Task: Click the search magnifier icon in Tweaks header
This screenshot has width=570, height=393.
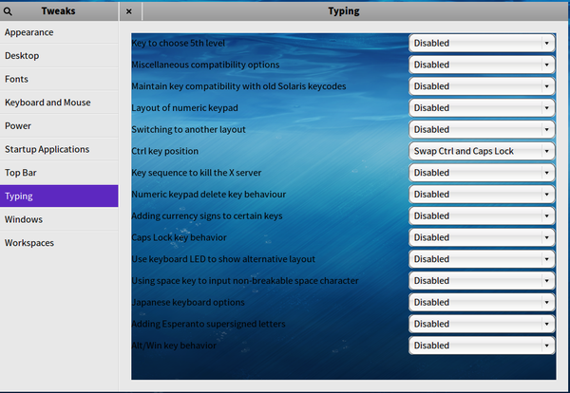Action: tap(8, 11)
